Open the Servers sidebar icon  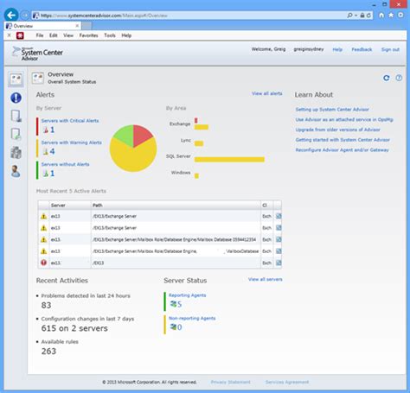click(x=16, y=116)
